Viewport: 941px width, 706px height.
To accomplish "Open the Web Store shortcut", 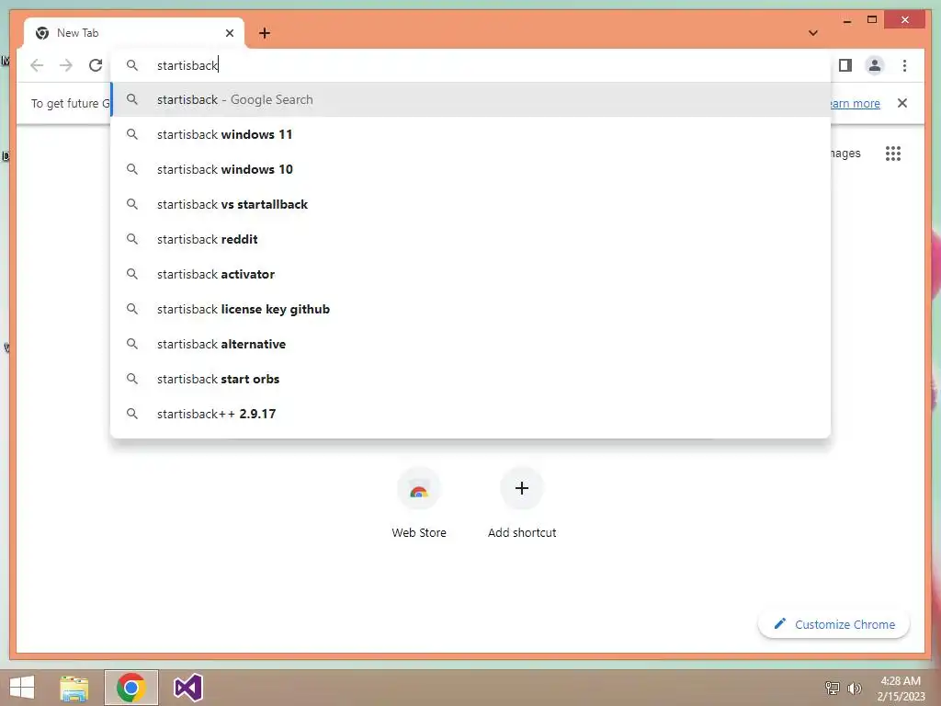I will (x=419, y=503).
